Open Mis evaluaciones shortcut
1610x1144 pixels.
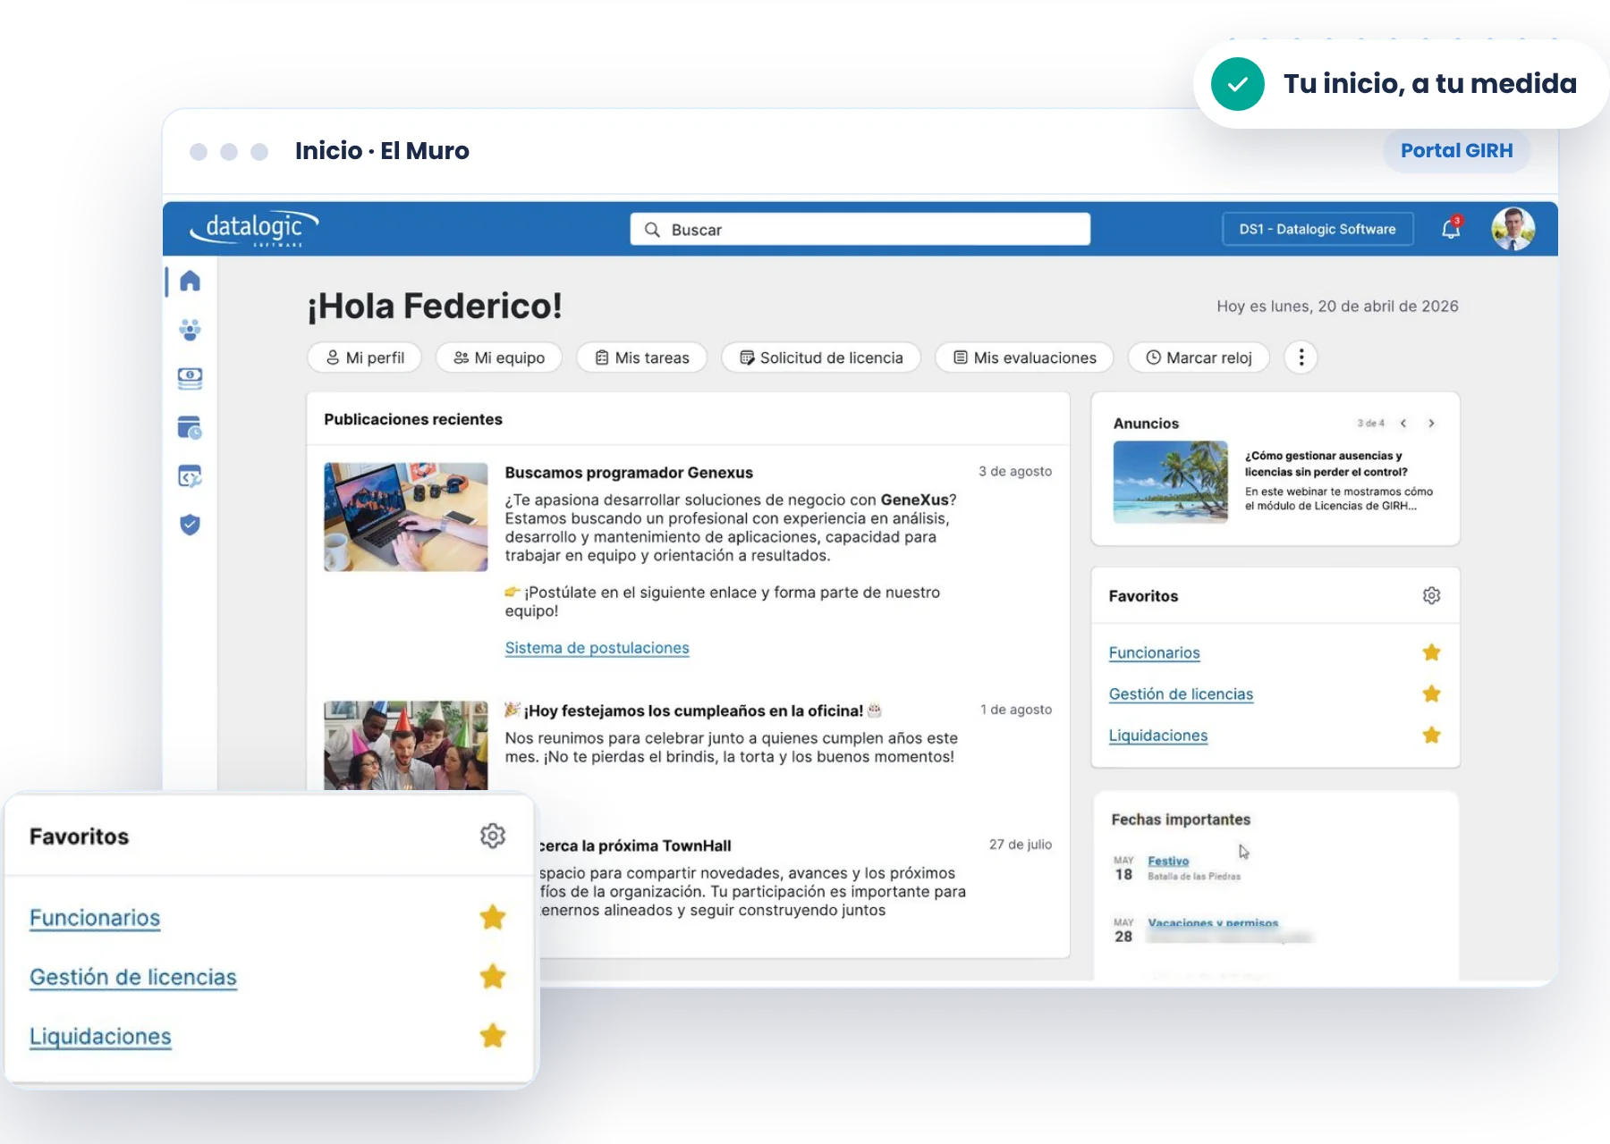coord(1024,357)
